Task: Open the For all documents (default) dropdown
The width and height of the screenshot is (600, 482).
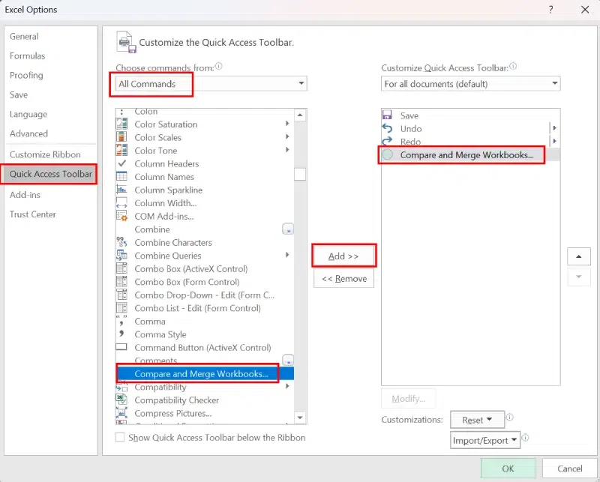Action: [x=471, y=83]
